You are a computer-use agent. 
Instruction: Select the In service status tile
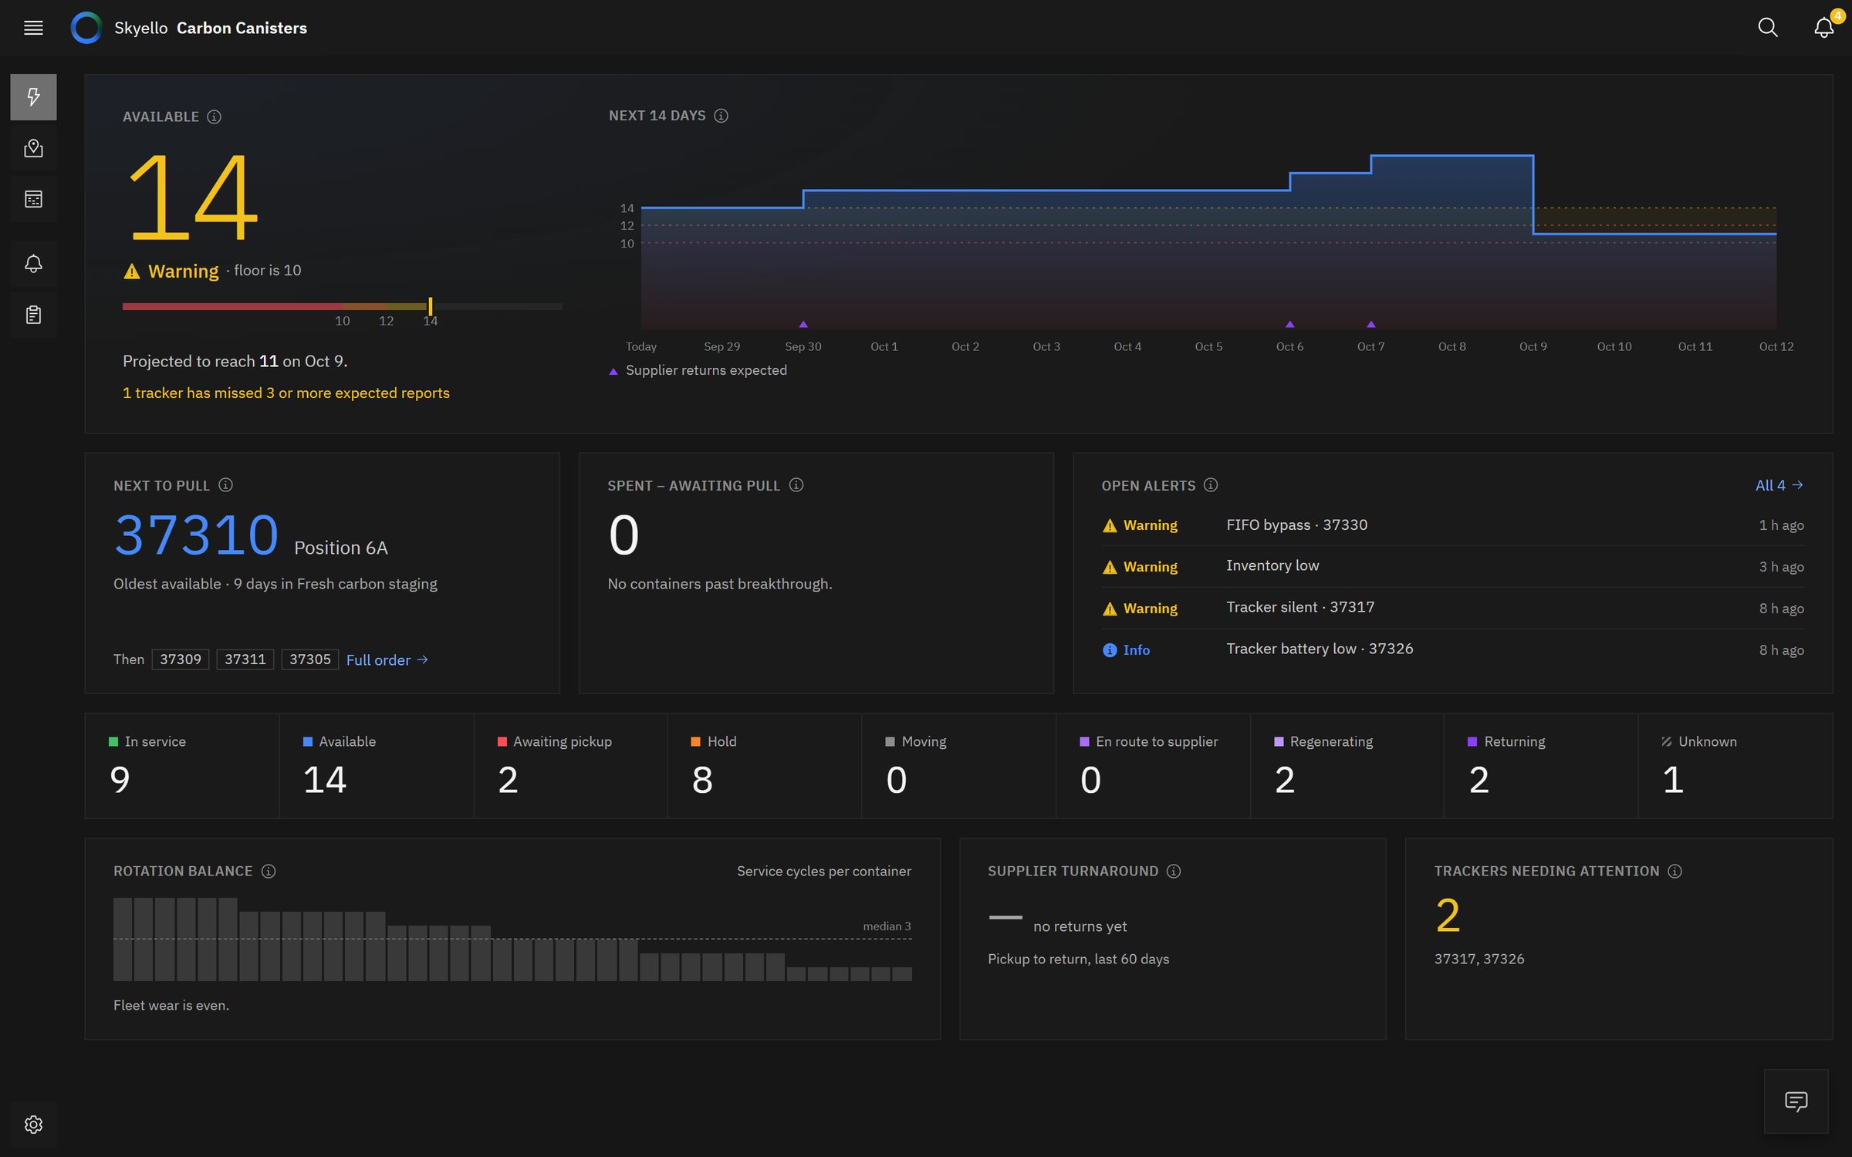tap(182, 765)
